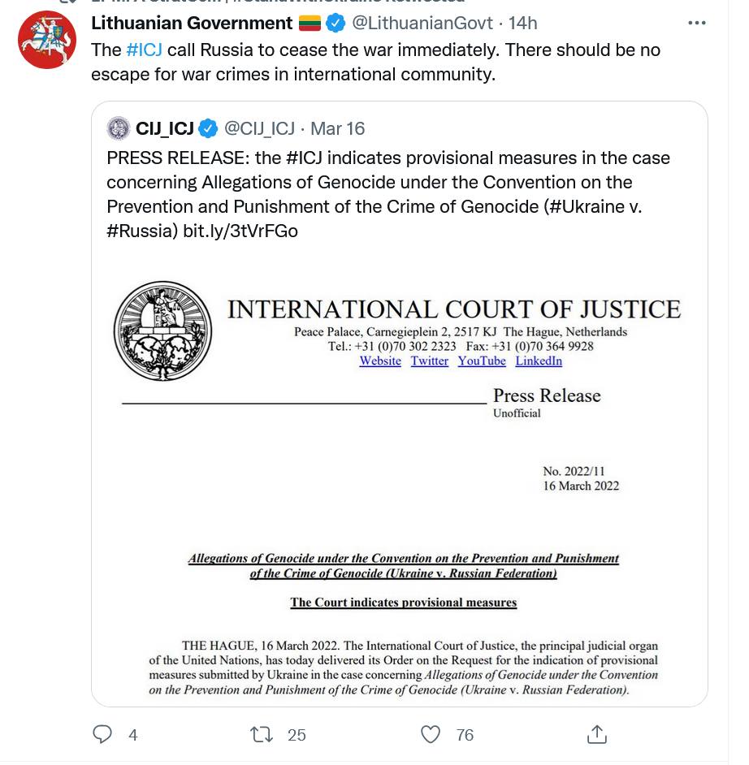Click the reply count of 4
749x765 pixels.
coord(132,735)
